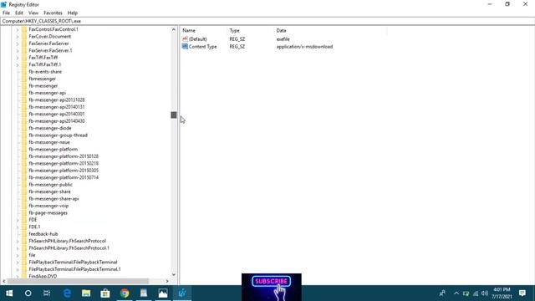Open Cortana search circle in taskbar
This screenshot has width=535, height=301.
tap(28, 293)
